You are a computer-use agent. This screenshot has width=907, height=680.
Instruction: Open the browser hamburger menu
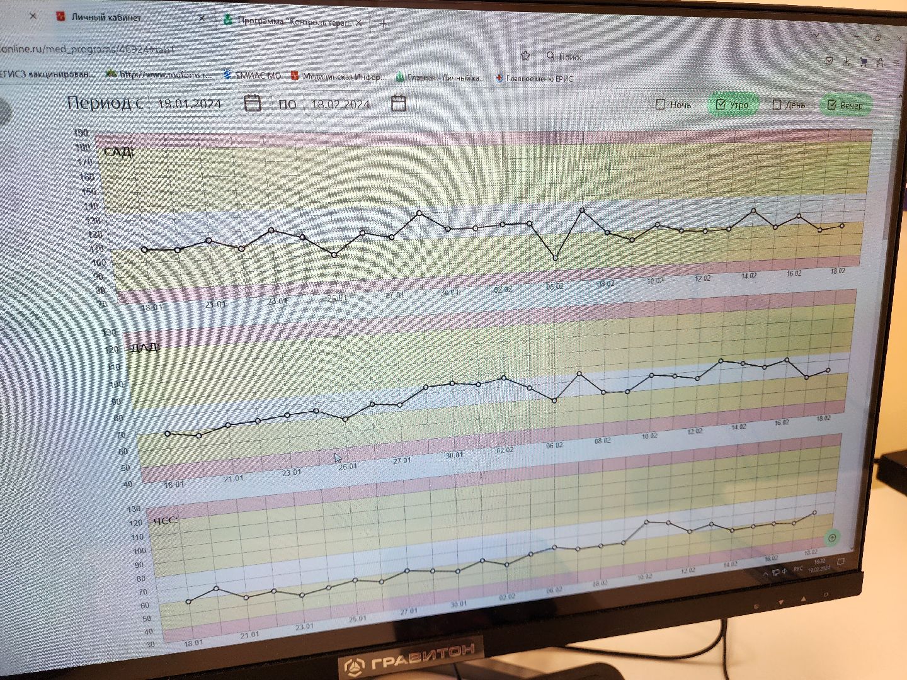pos(897,63)
